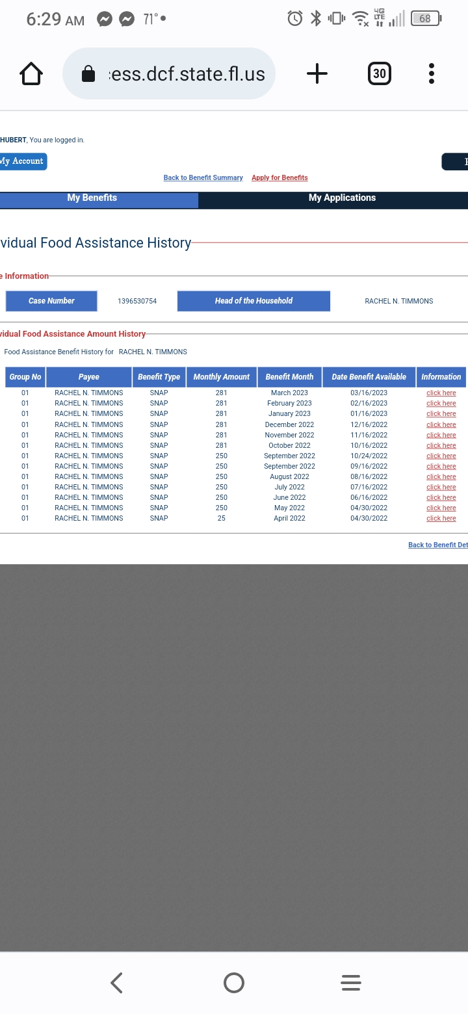Open the tab switcher showing 30
Screen dimensions: 468x1014
point(380,73)
